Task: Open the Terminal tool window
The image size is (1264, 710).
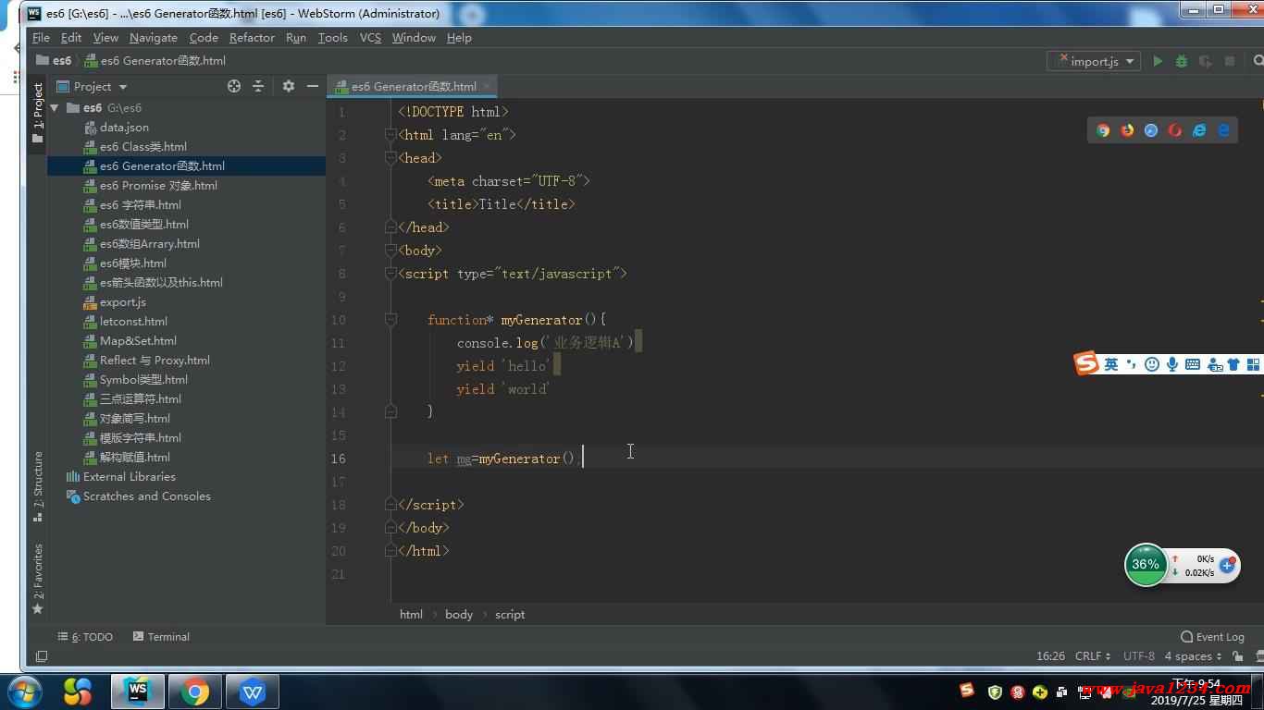Action: coord(161,637)
